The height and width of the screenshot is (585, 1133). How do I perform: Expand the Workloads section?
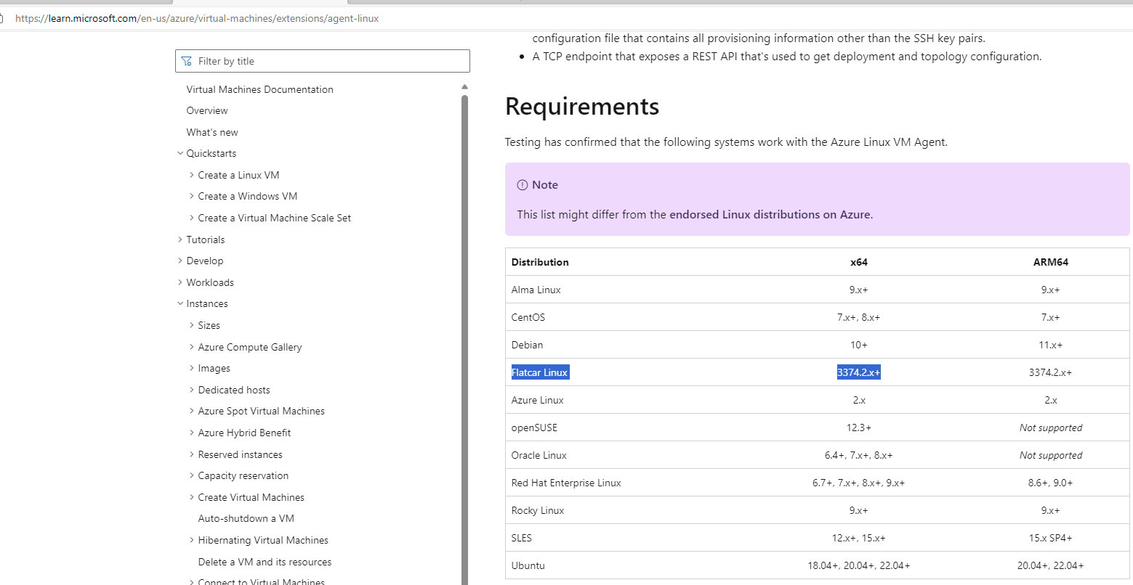(x=180, y=282)
